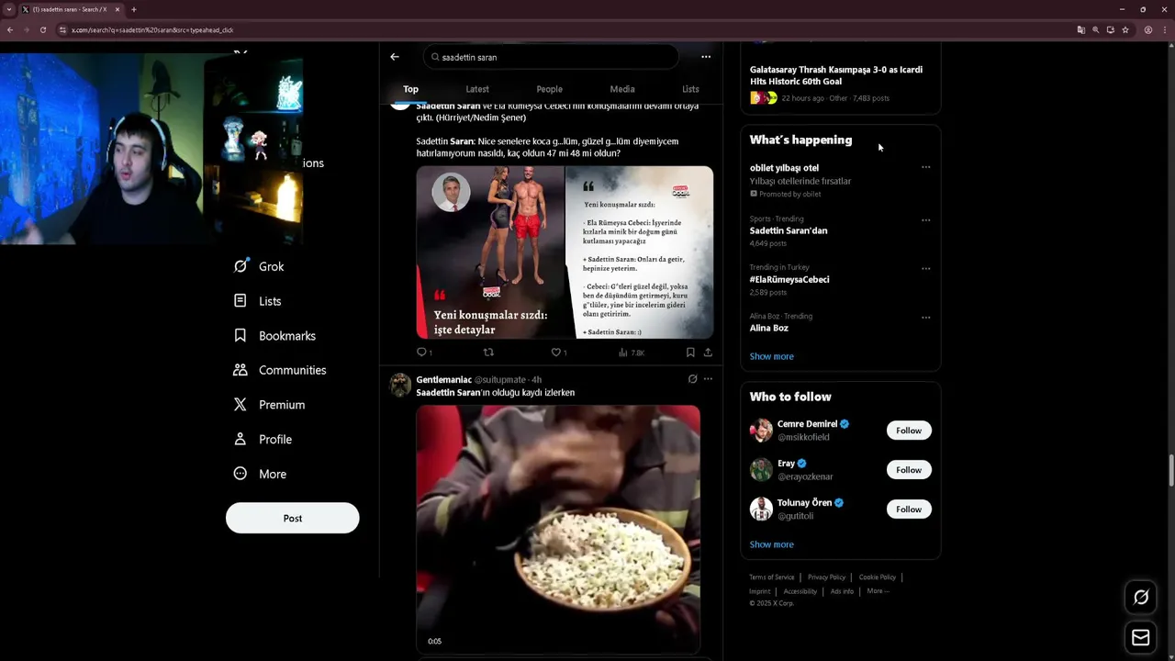1175x661 pixels.
Task: Click the zoom magnifier icon in address bar
Action: click(x=1095, y=29)
